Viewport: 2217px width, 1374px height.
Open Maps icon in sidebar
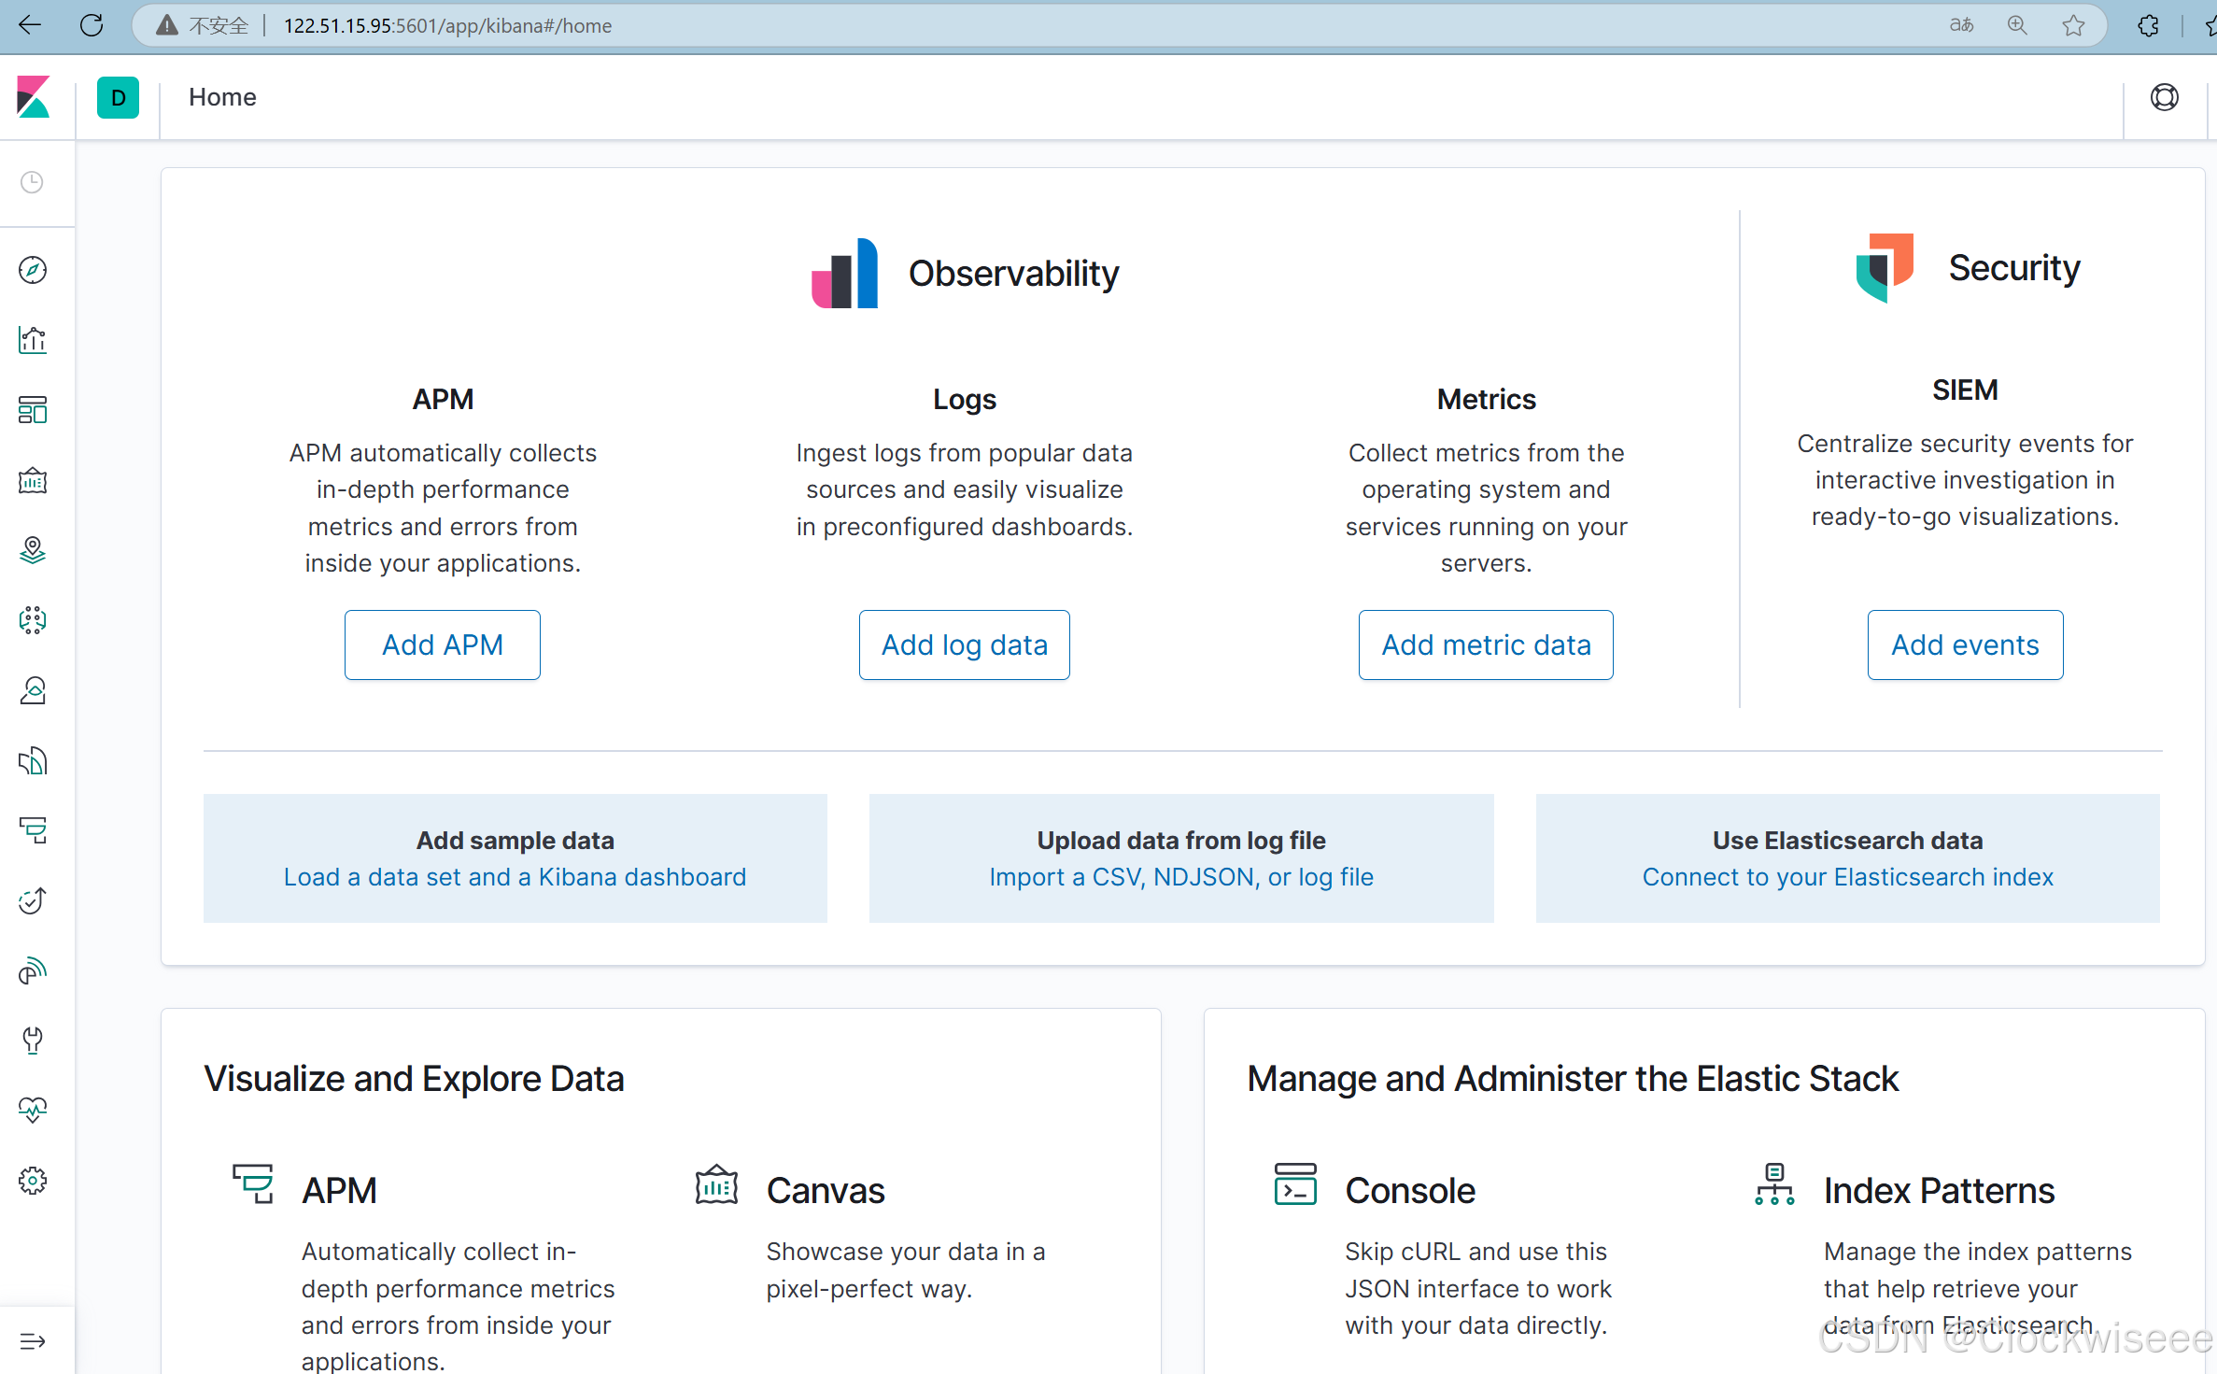point(33,550)
